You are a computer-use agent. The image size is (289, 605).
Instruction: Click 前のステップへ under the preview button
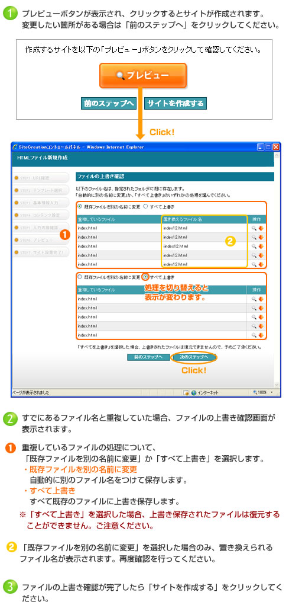pyautogui.click(x=109, y=104)
